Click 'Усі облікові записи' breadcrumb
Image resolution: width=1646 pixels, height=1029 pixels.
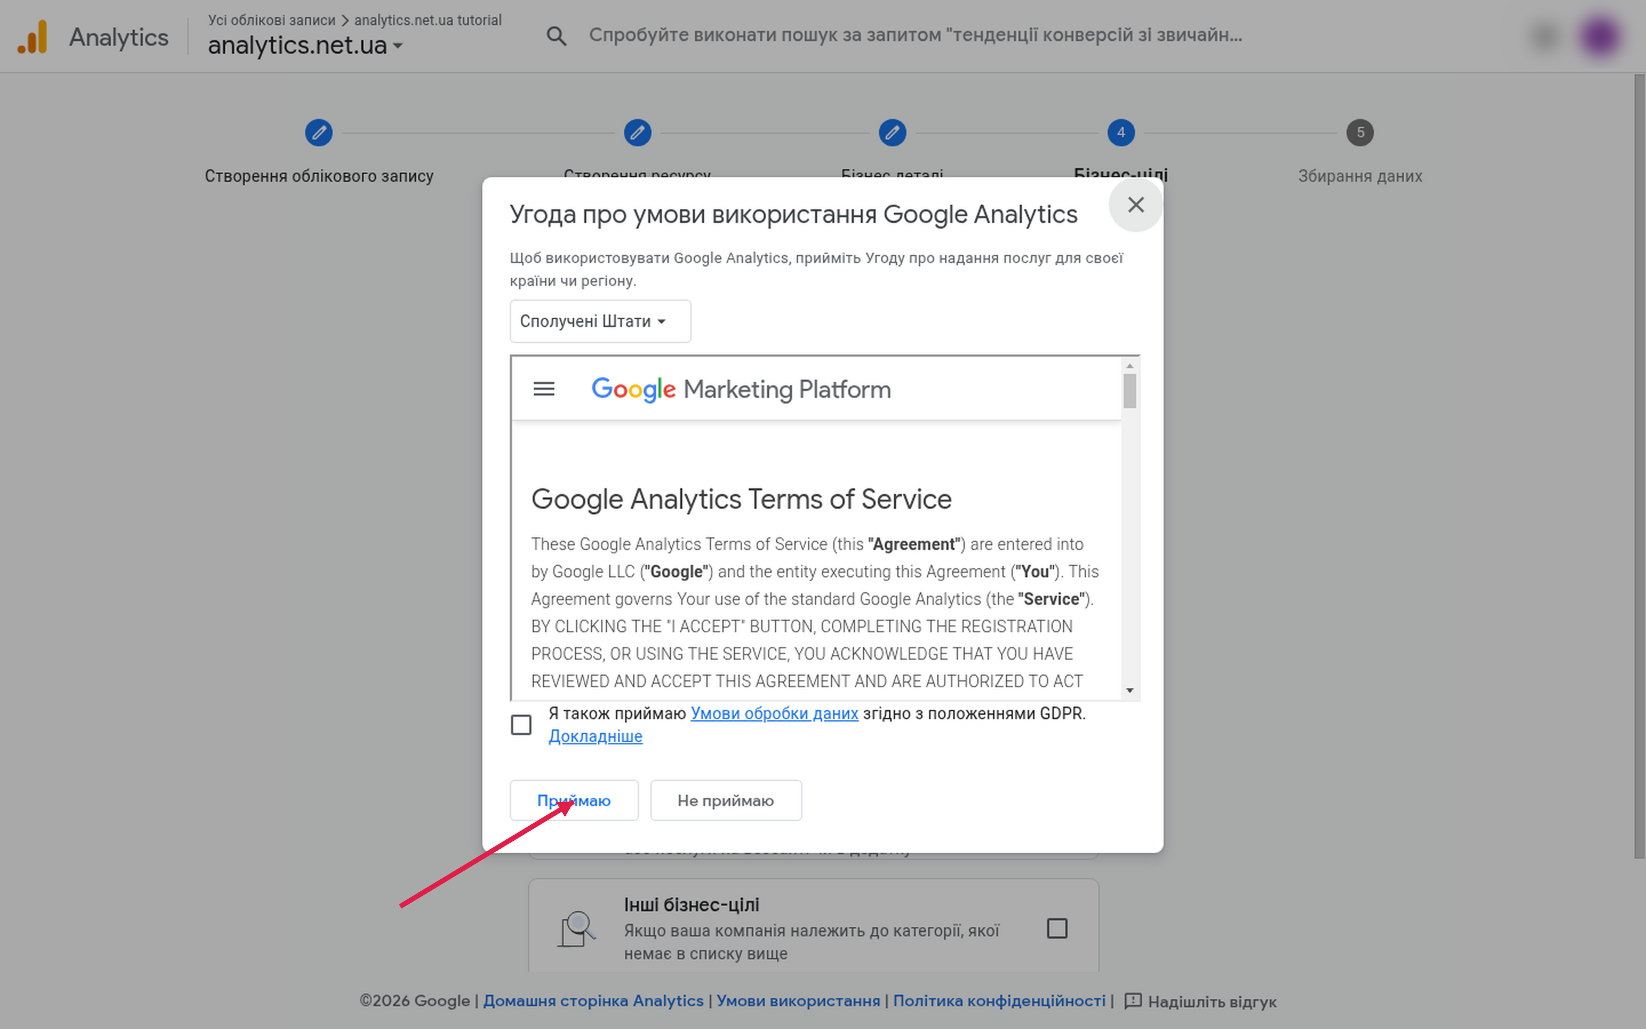pyautogui.click(x=271, y=20)
